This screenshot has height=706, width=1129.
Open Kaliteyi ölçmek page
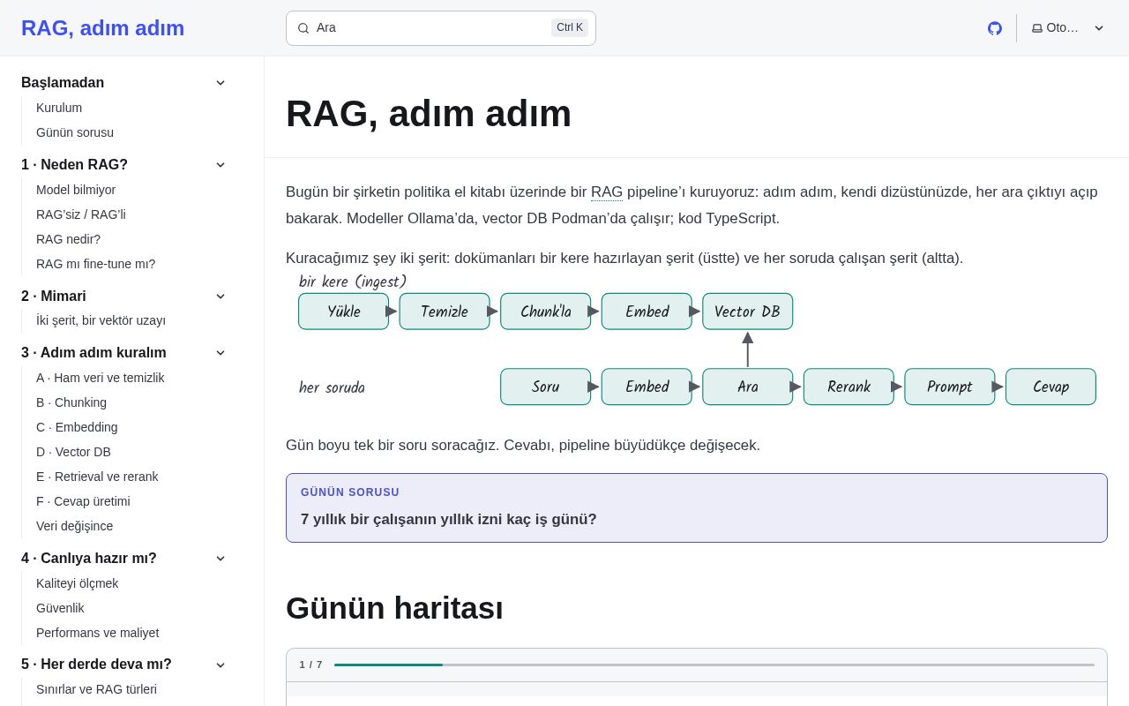tap(77, 583)
